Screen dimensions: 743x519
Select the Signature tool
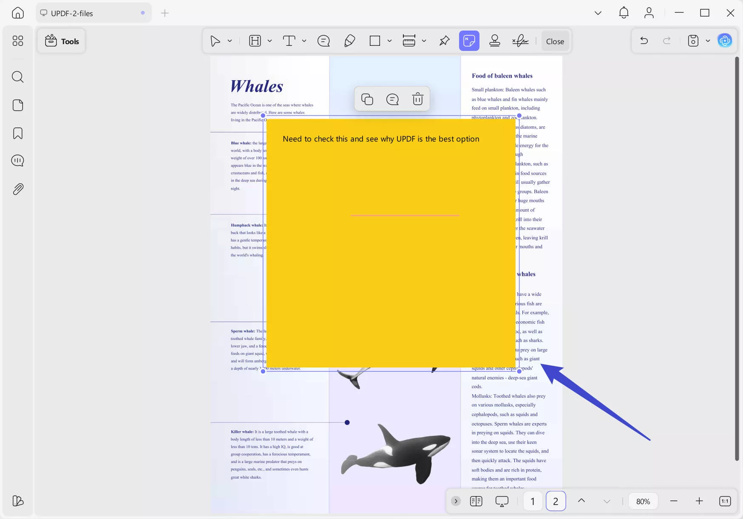point(520,41)
